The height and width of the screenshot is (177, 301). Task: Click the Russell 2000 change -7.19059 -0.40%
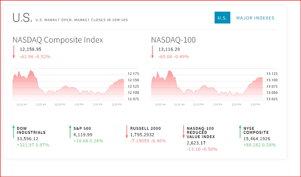[x=148, y=141]
